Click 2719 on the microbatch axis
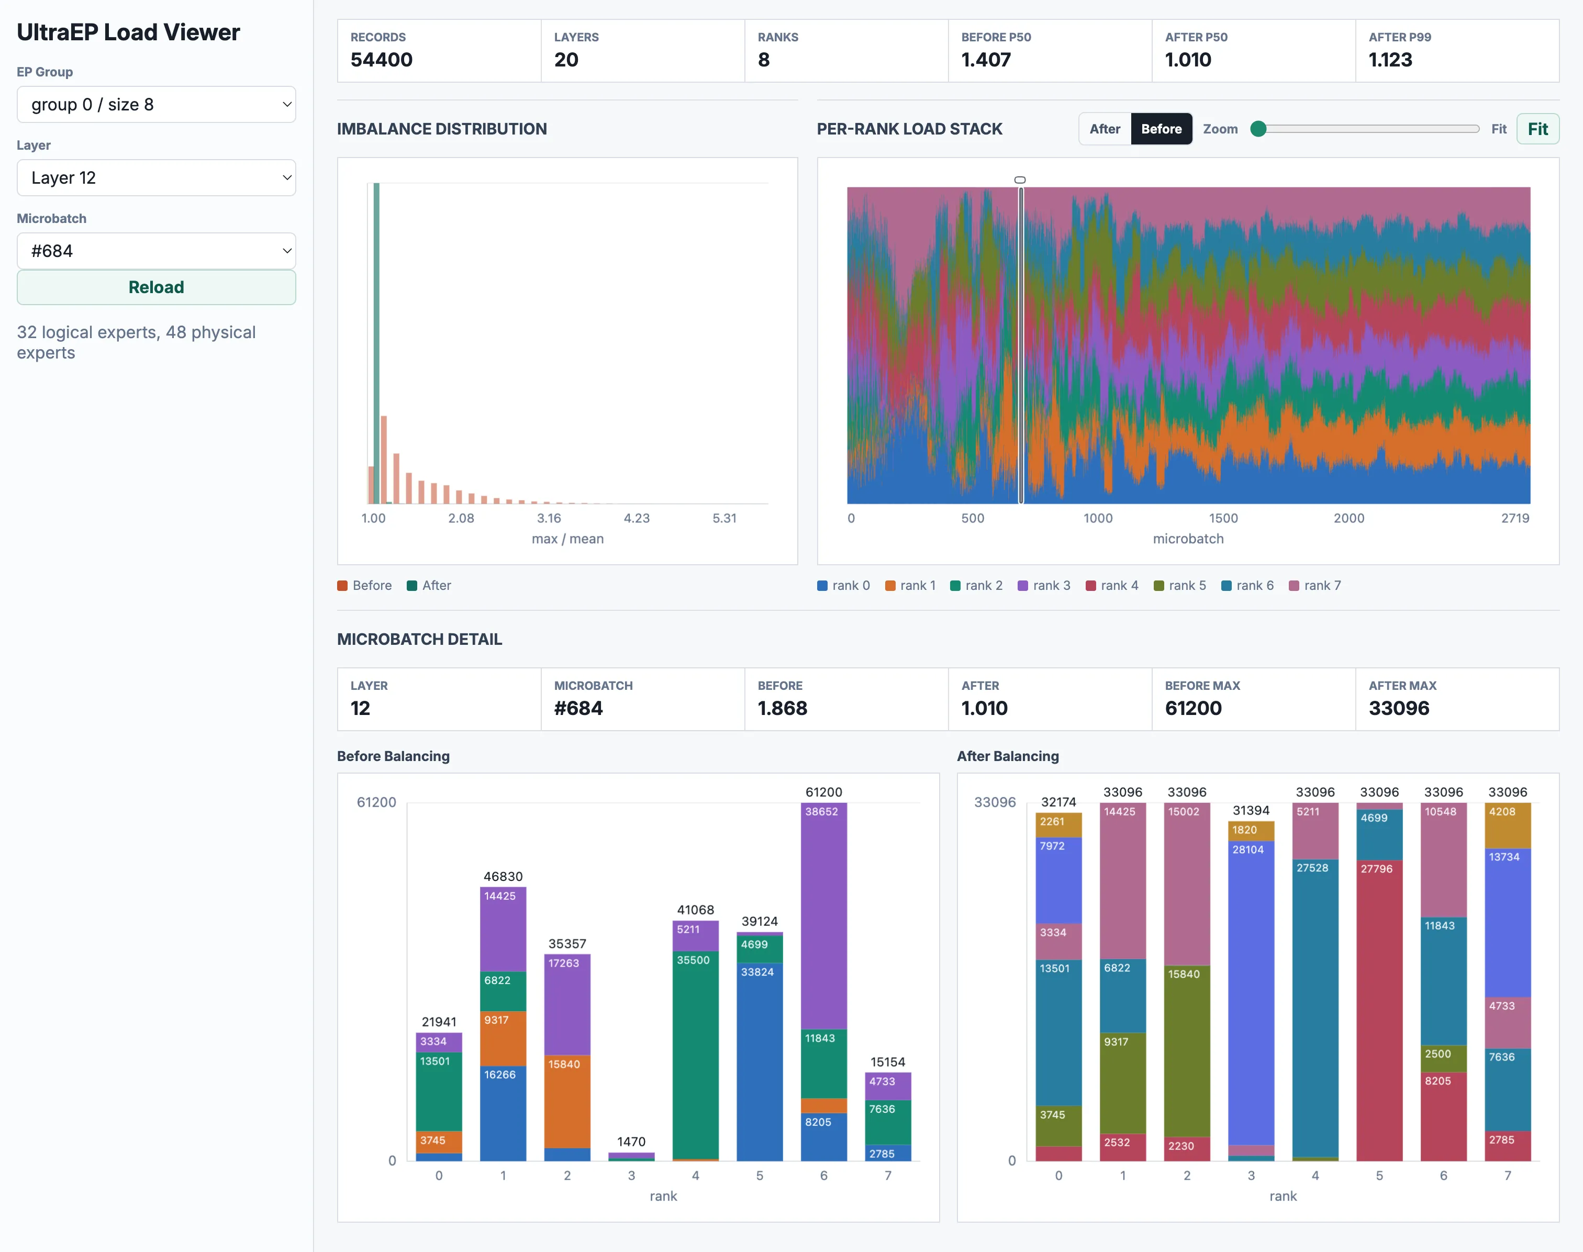 [x=1515, y=518]
